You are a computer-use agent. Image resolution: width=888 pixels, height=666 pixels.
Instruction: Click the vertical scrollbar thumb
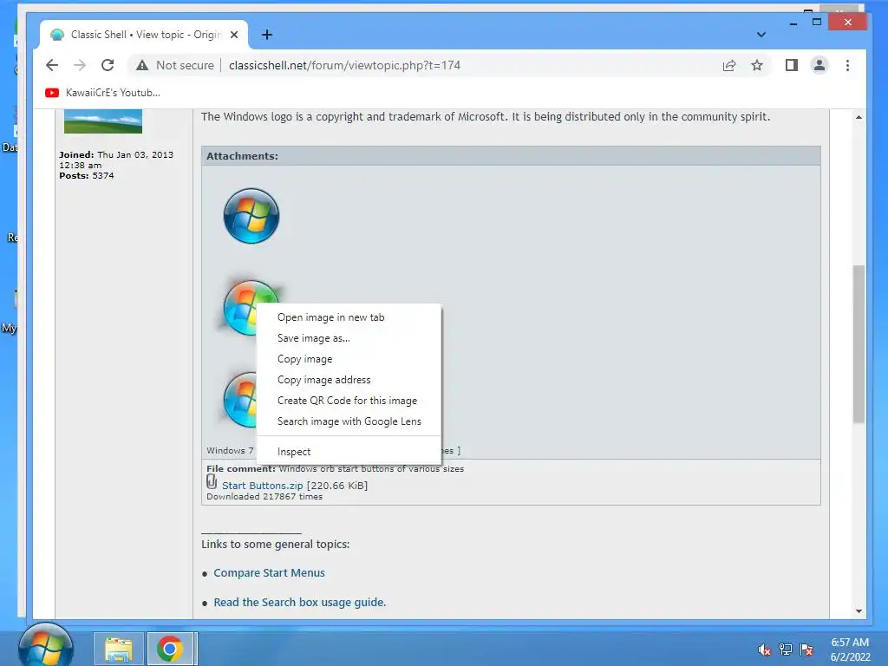(859, 343)
